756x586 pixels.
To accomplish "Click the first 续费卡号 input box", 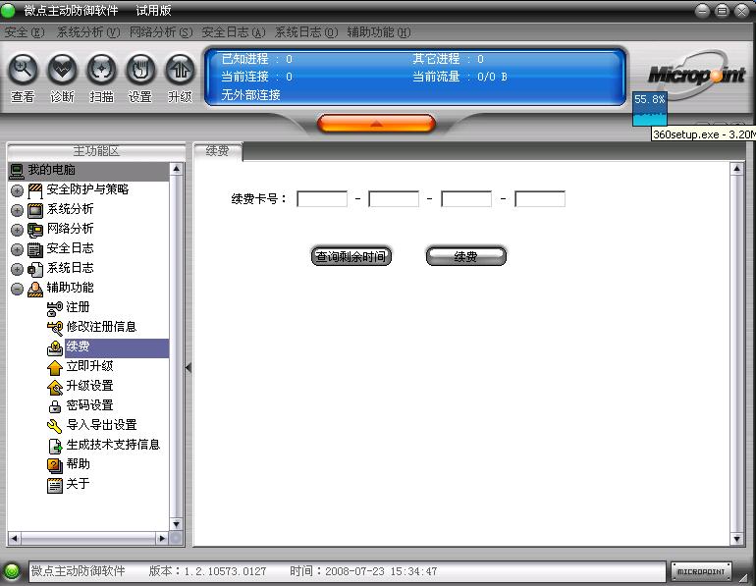I will [322, 199].
